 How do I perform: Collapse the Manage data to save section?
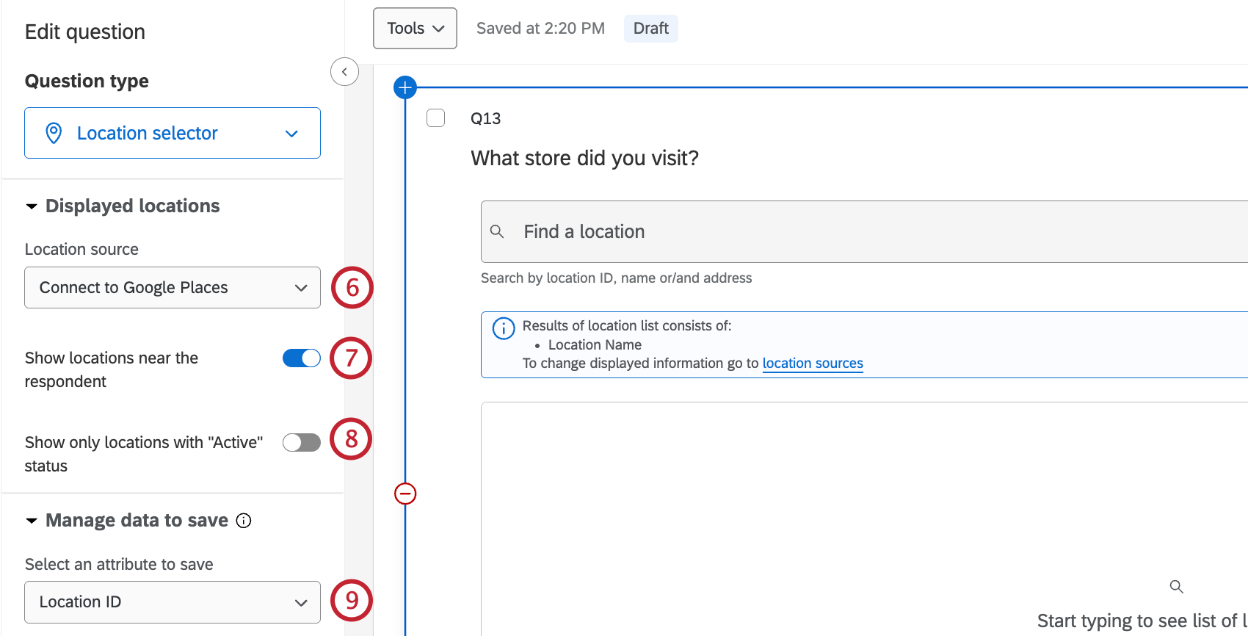click(32, 521)
